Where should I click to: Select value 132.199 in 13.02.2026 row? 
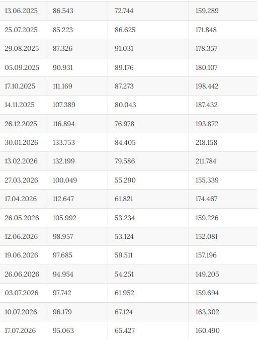click(x=63, y=161)
